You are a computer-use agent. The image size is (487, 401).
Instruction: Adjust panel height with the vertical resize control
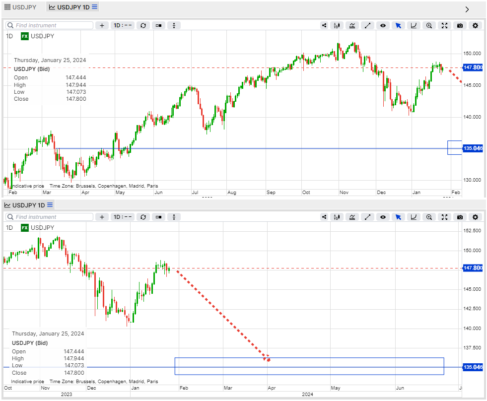click(174, 25)
